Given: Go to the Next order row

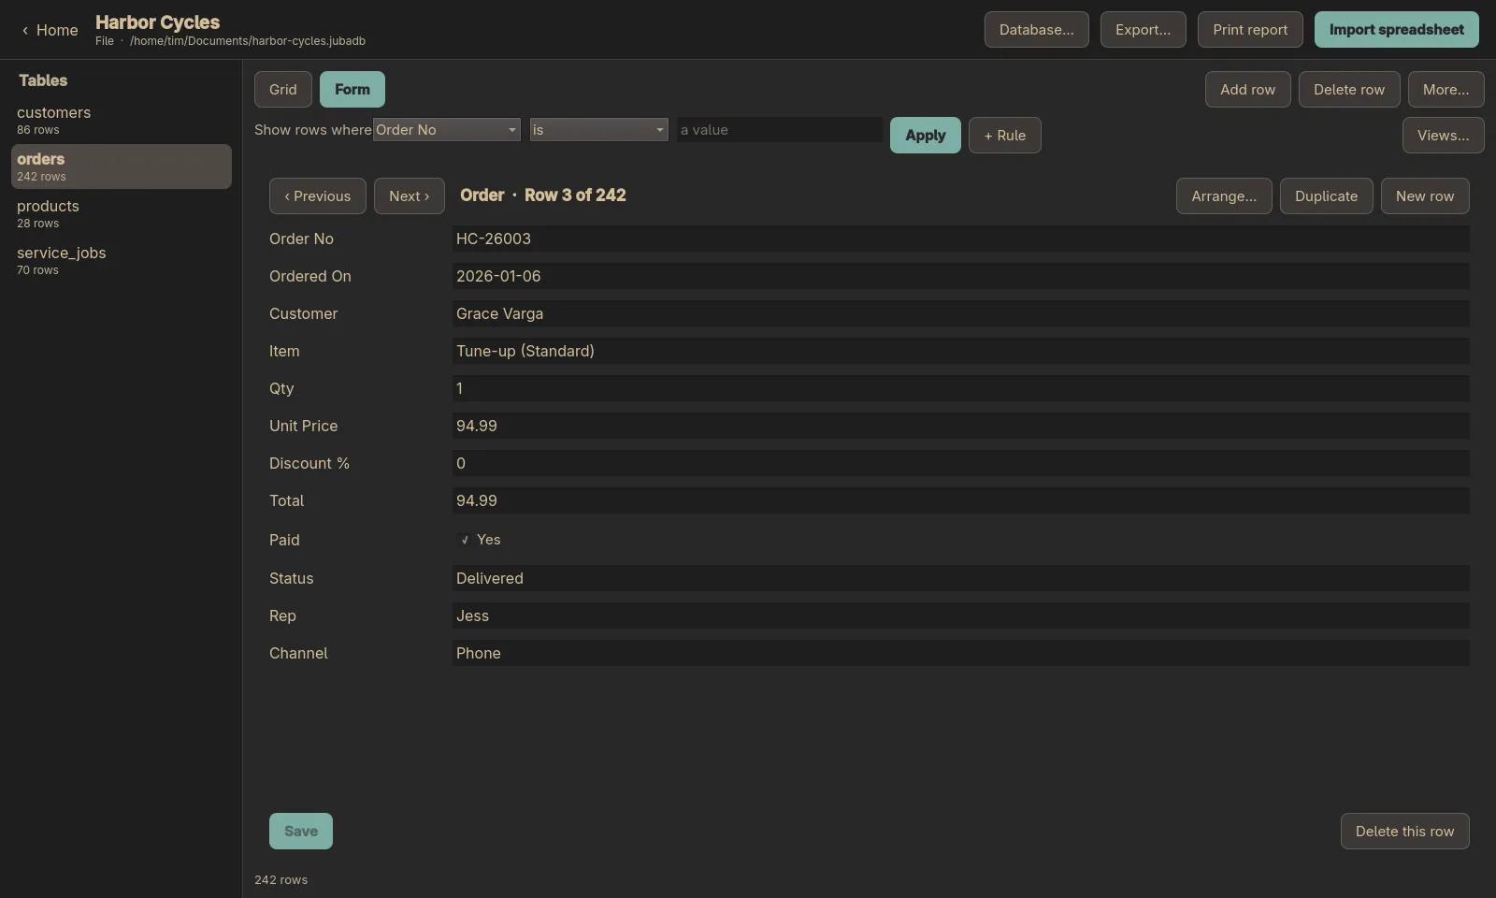Looking at the screenshot, I should click(410, 196).
